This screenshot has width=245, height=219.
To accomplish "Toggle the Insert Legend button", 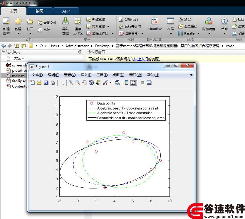I will tap(133, 83).
